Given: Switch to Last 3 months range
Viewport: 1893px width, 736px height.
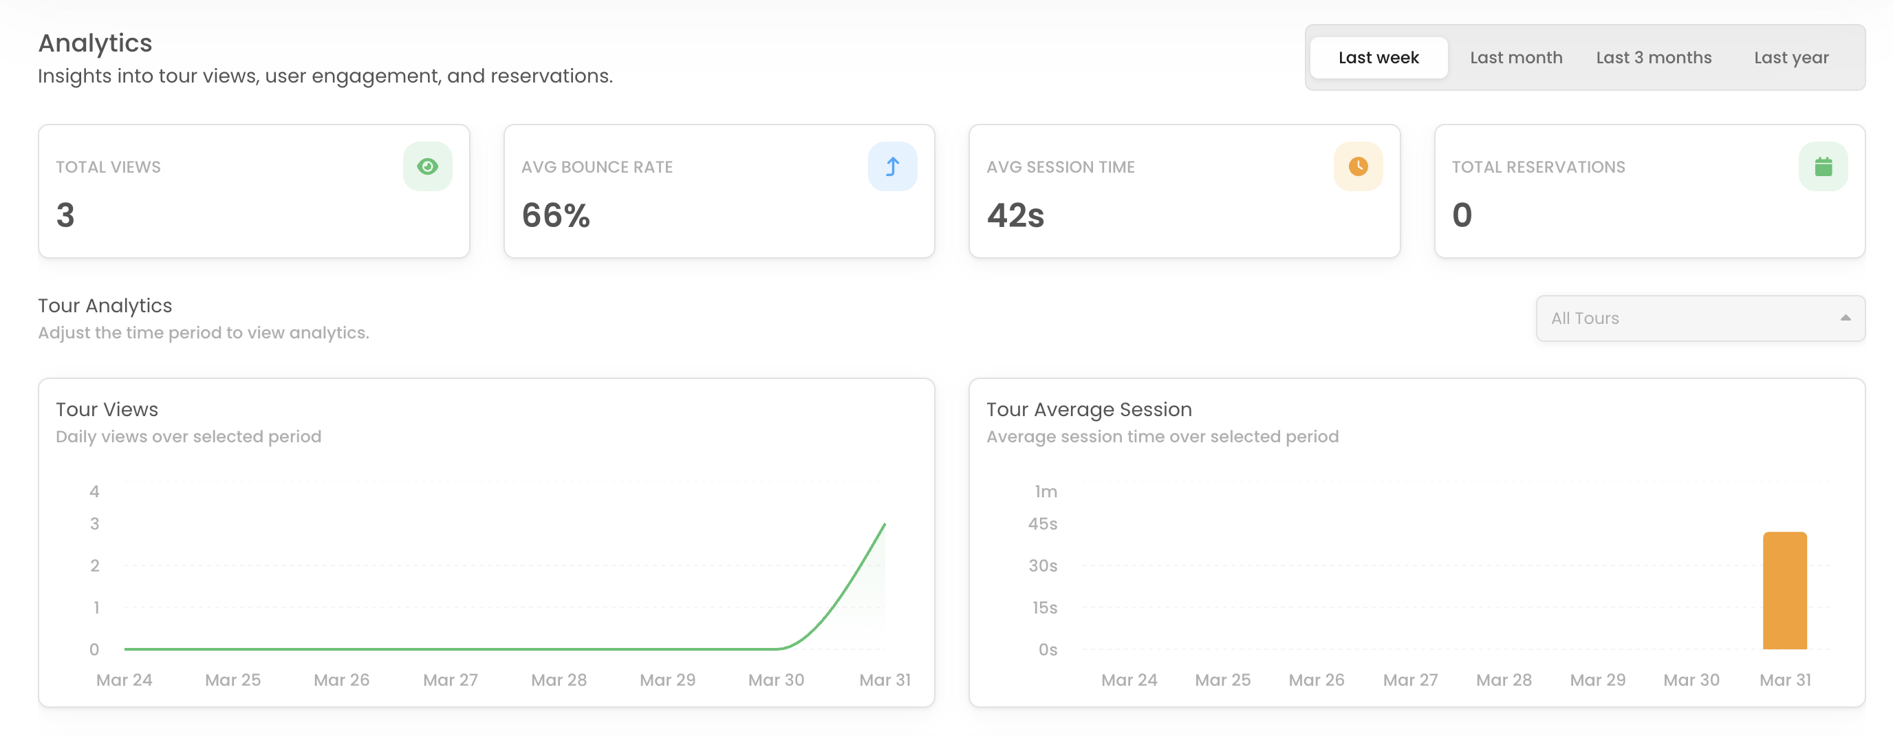Looking at the screenshot, I should coord(1653,57).
